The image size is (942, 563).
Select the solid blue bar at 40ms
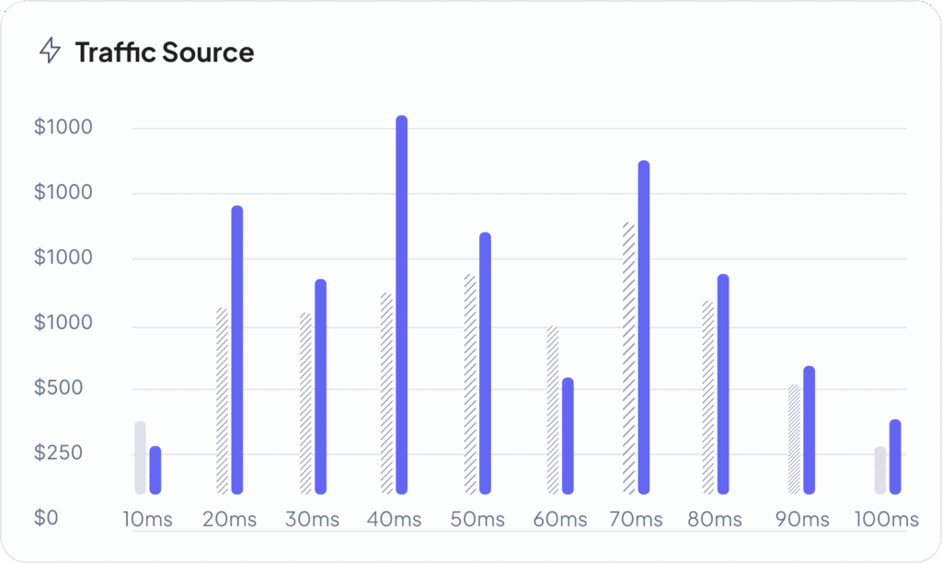click(x=401, y=304)
